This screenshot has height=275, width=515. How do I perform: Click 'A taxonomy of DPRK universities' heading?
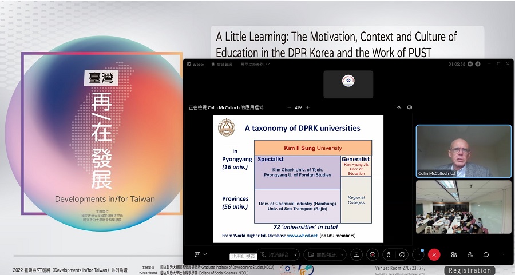click(303, 128)
